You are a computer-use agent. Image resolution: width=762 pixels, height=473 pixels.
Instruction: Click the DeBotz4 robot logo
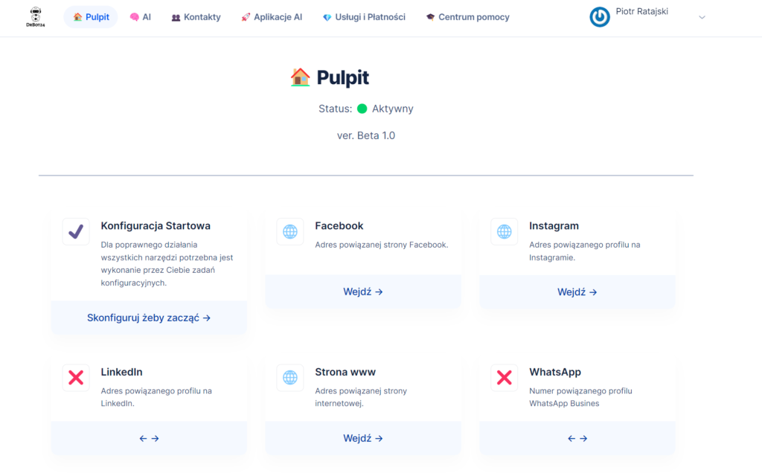pos(35,16)
